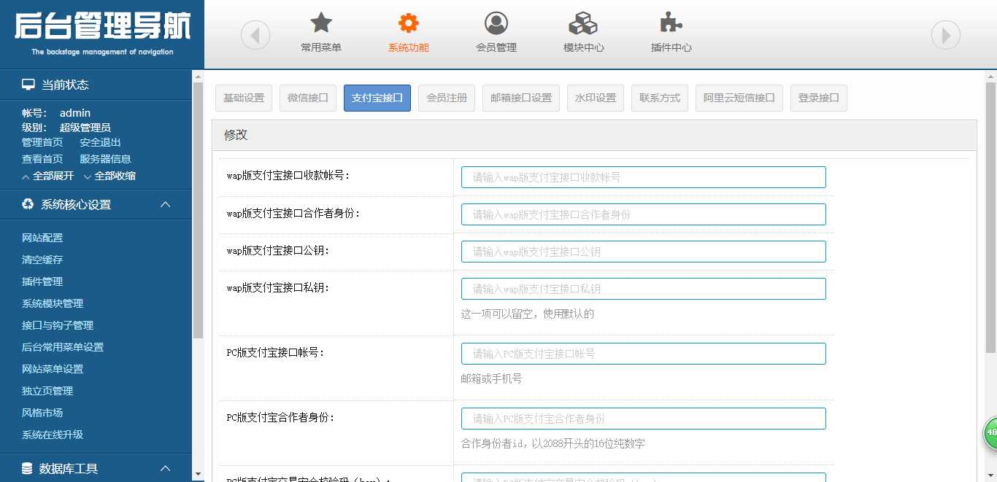
Task: Open the 模块中心 cubes icon
Action: click(x=584, y=23)
